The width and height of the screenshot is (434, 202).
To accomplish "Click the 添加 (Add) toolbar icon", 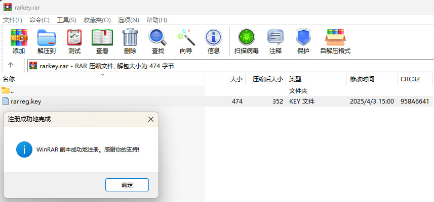I will point(19,38).
